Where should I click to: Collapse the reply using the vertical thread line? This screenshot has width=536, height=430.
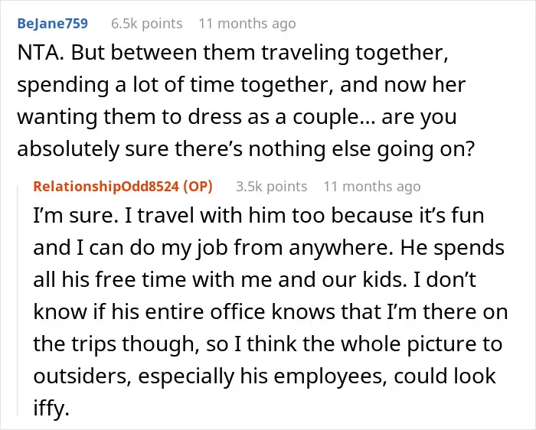point(18,300)
